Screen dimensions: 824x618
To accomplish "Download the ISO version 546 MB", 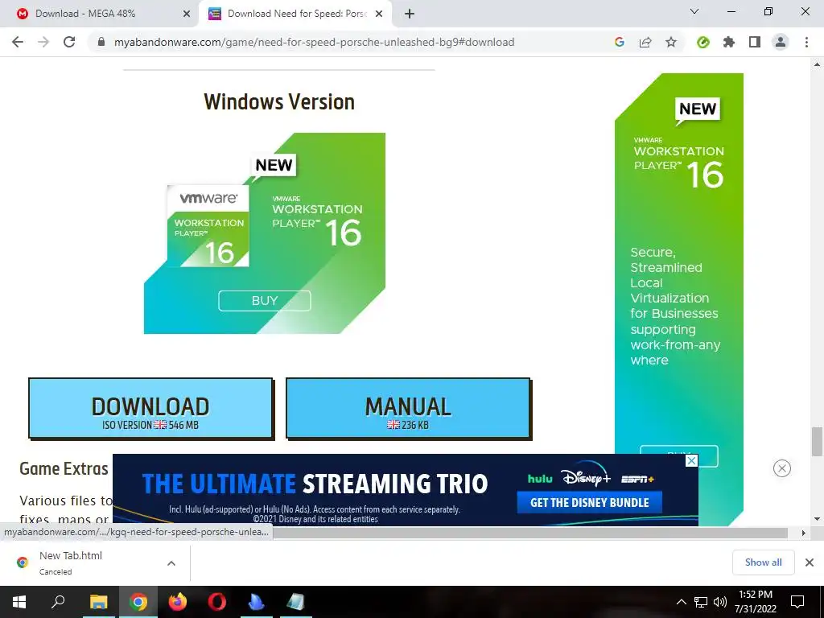I will (x=150, y=408).
